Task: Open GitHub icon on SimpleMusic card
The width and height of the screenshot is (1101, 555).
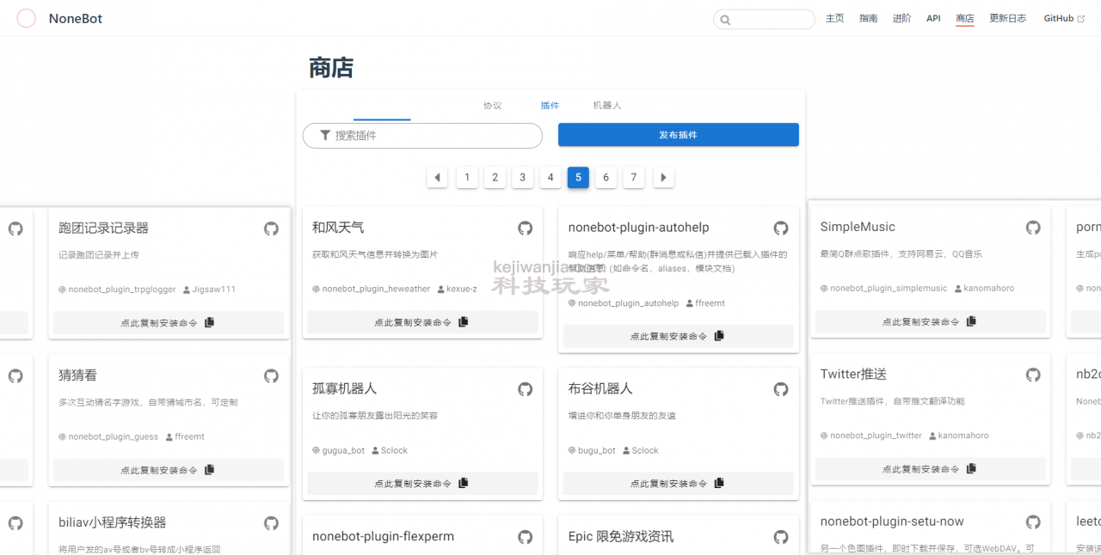Action: click(1033, 228)
